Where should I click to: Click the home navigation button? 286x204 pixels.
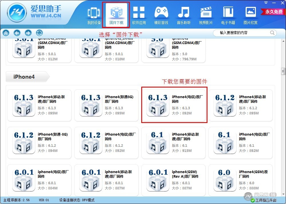click(x=6, y=33)
